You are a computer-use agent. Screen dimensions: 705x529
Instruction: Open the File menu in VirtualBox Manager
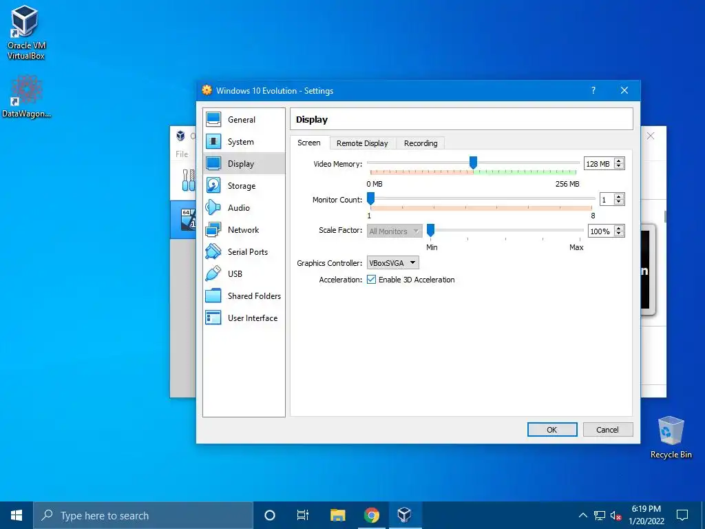click(x=182, y=154)
